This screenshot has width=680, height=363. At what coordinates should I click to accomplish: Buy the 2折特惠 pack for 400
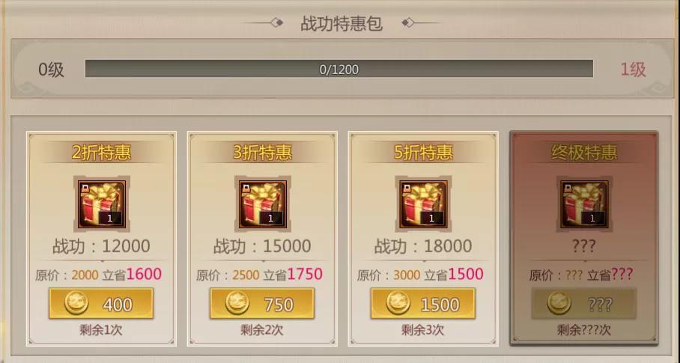tap(101, 303)
